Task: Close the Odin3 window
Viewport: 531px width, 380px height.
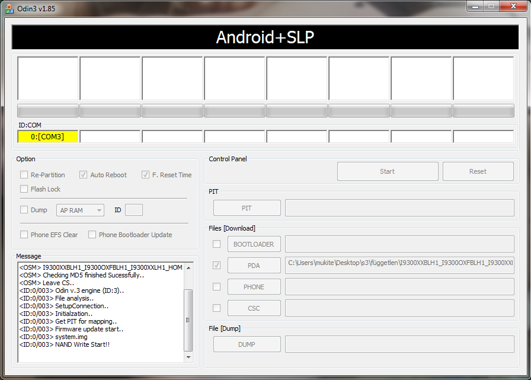Action: [513, 6]
